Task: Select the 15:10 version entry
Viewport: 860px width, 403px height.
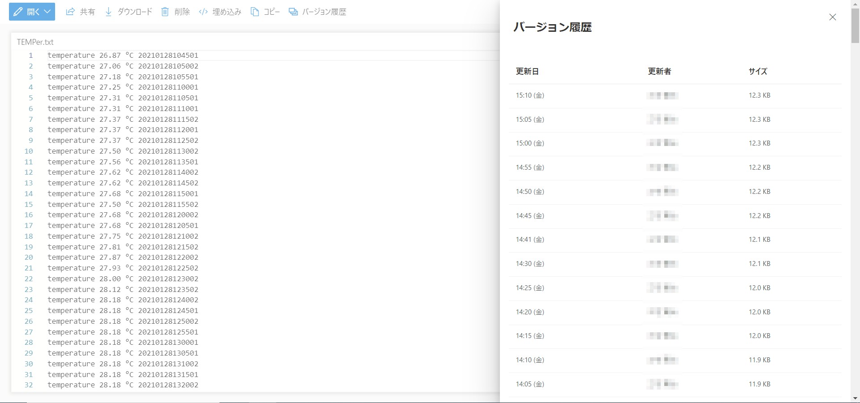Action: [530, 95]
